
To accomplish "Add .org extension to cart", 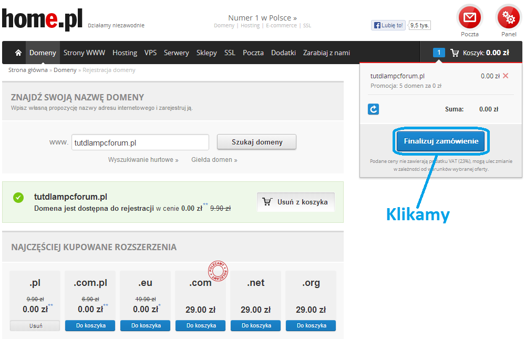I will (311, 326).
